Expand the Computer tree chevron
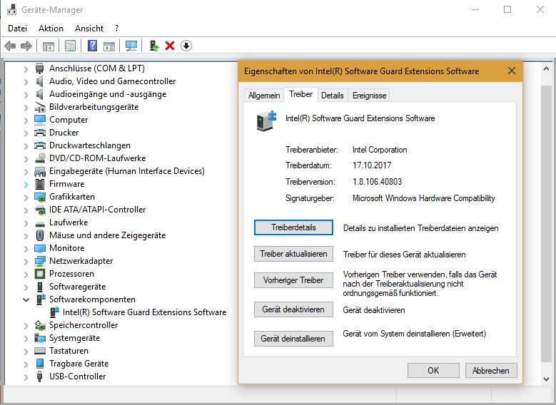The height and width of the screenshot is (405, 556). pos(26,121)
